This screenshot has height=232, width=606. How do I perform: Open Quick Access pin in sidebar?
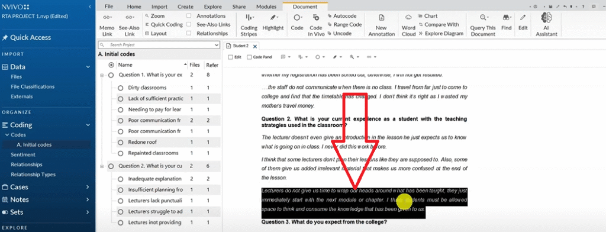click(x=27, y=37)
